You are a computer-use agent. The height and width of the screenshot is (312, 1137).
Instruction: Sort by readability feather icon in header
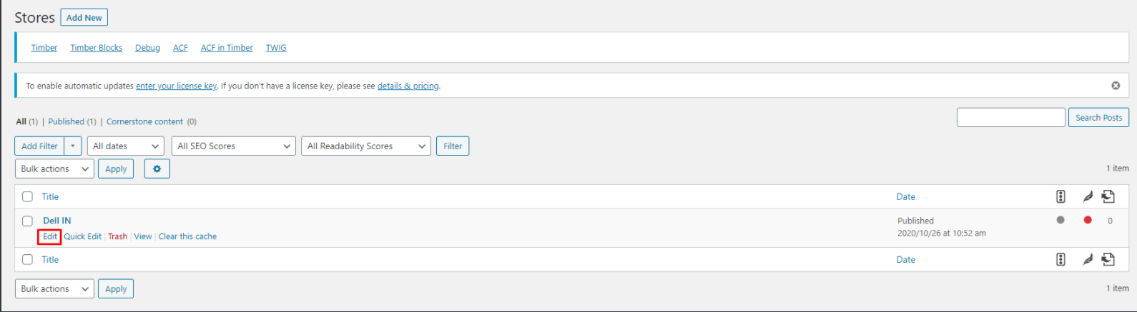[1088, 196]
